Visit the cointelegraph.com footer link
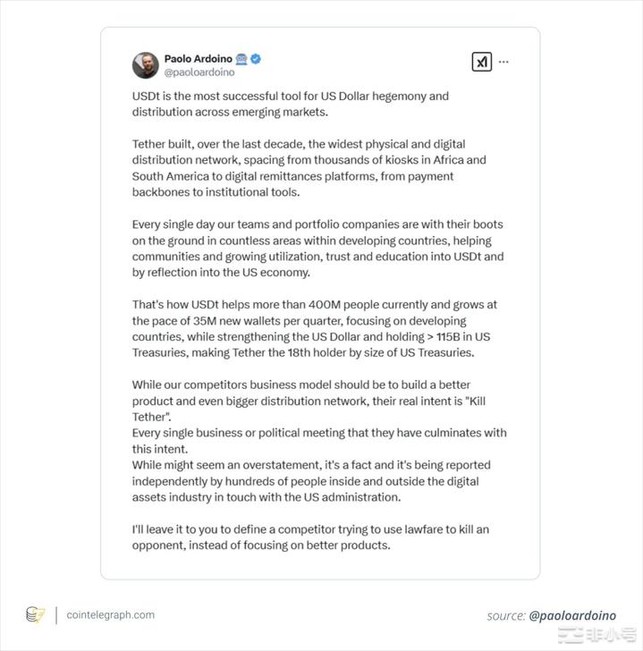 click(x=110, y=615)
